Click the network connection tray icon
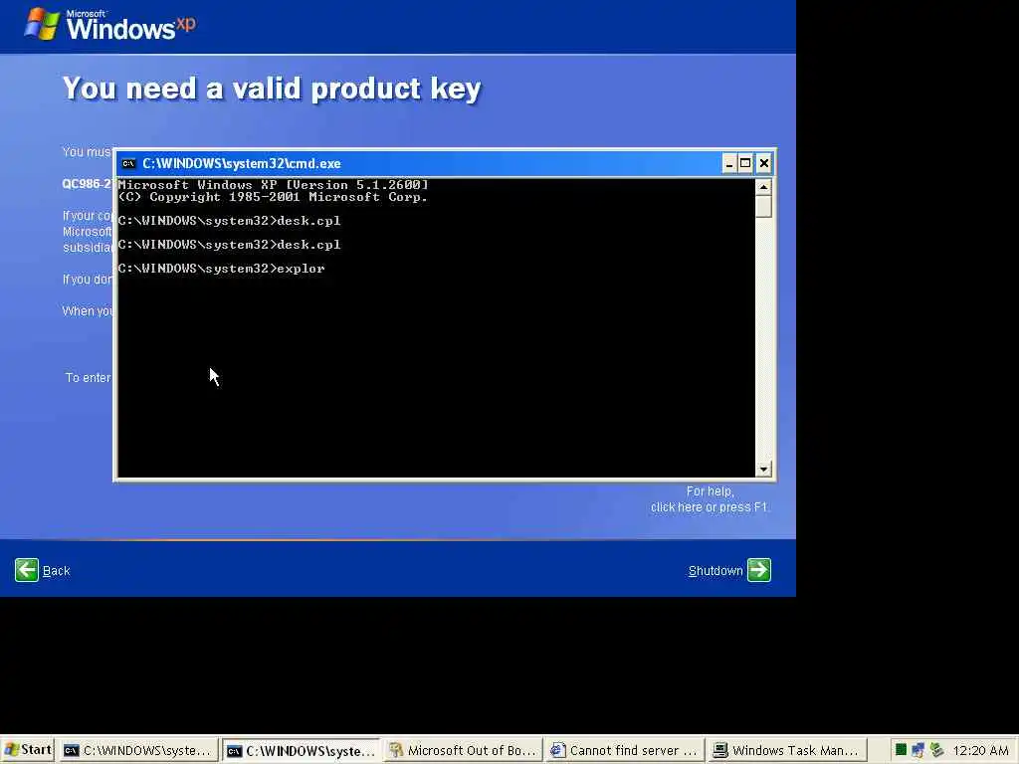Image resolution: width=1019 pixels, height=764 pixels. click(x=917, y=750)
